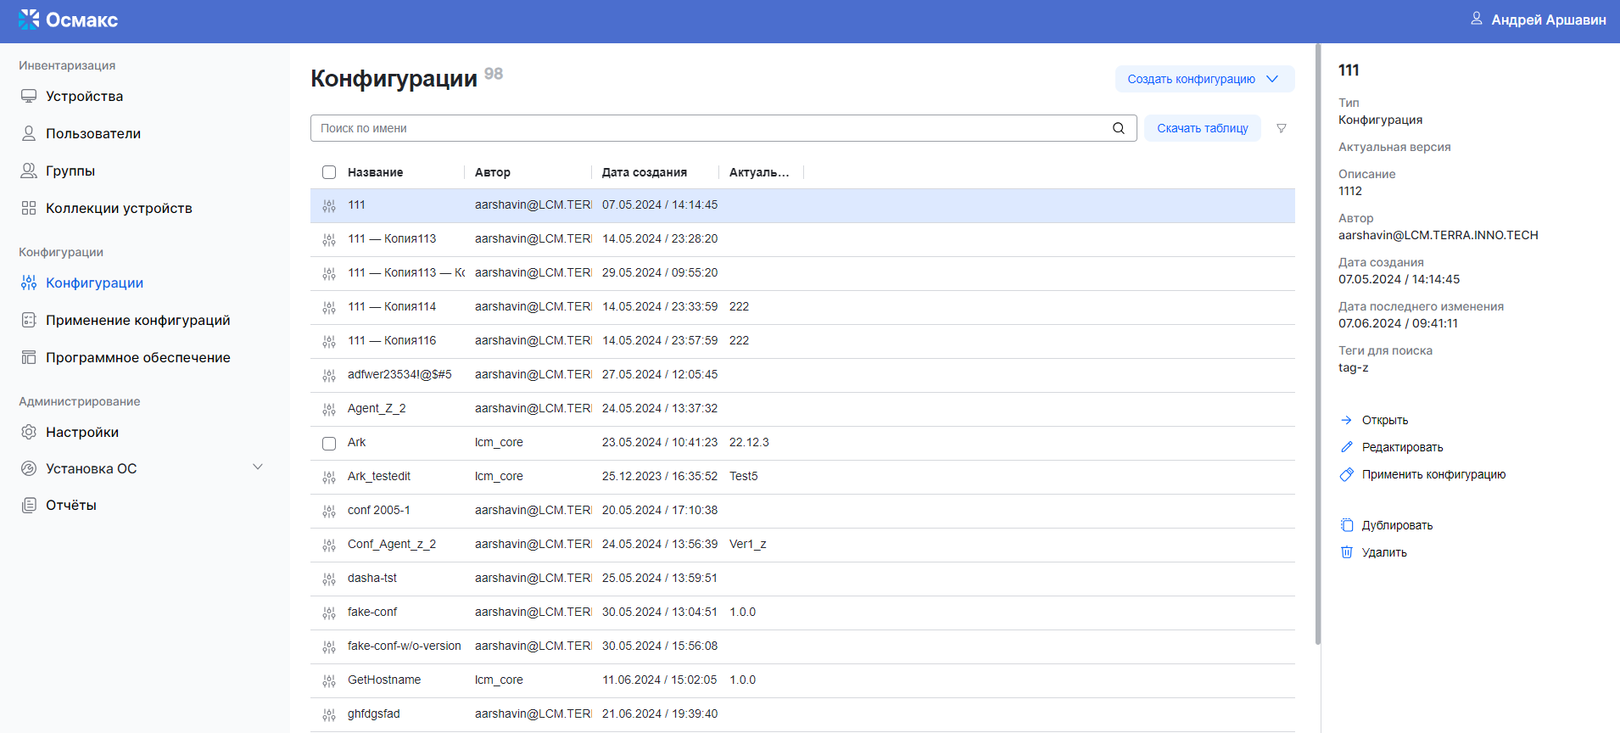Click the Установка ОС icon
This screenshot has height=733, width=1620.
pyautogui.click(x=29, y=468)
